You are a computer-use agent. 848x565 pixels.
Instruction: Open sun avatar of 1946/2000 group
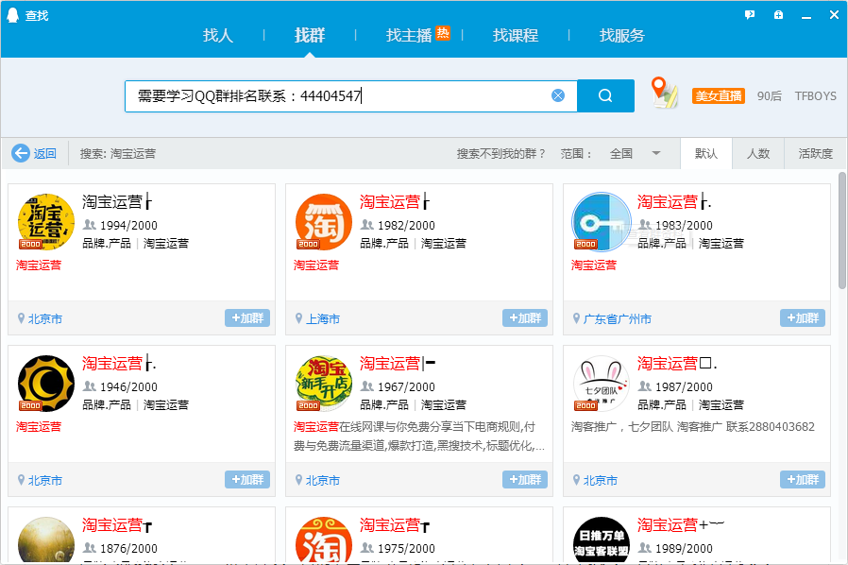click(x=46, y=384)
